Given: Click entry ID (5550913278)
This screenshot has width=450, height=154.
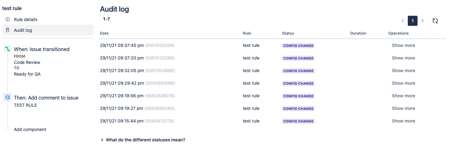Looking at the screenshot, I should coord(159,121).
